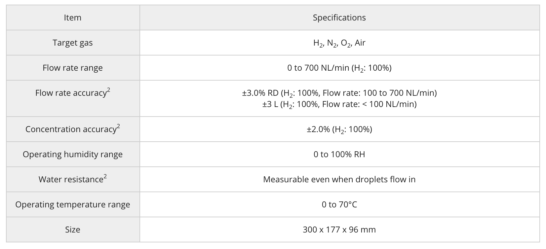Click the ±3.0% RD specification line
This screenshot has height=249, width=546.
pyautogui.click(x=339, y=93)
